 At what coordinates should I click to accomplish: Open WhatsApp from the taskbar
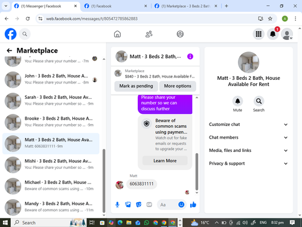146,223
